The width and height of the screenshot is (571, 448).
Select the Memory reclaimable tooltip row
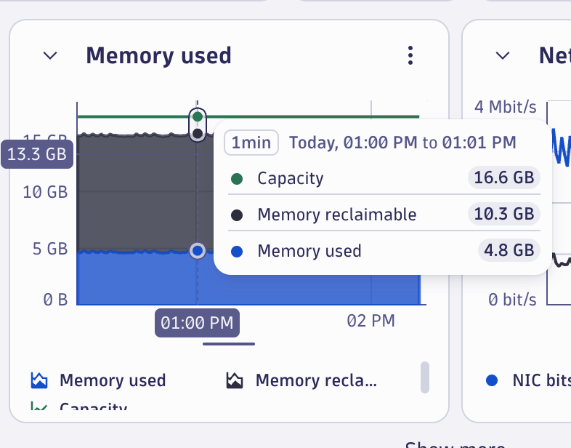pos(381,215)
